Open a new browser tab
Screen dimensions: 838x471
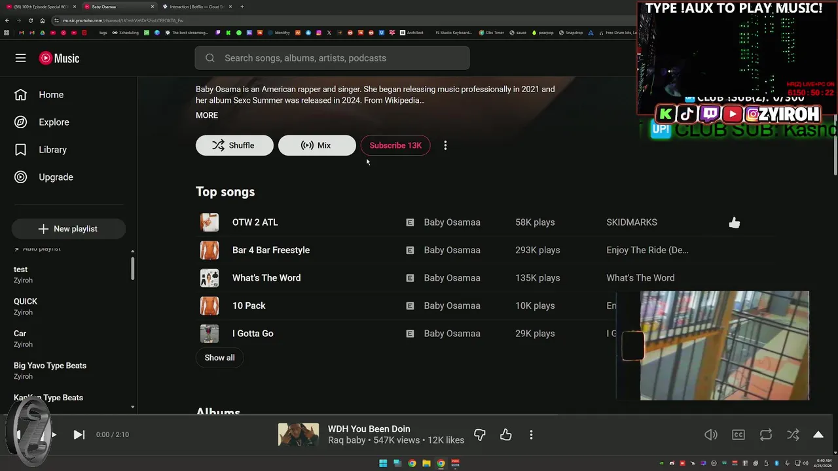[242, 7]
